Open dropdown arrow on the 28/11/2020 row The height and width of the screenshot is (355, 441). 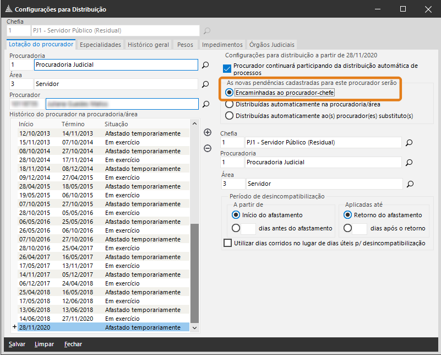coord(193,327)
